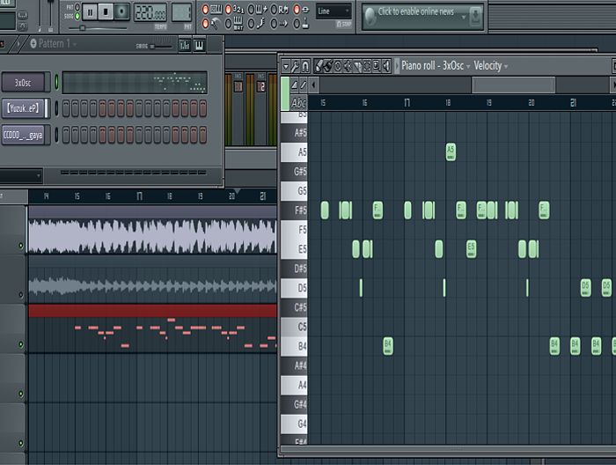
Task: Click the Record button
Action: 121,11
